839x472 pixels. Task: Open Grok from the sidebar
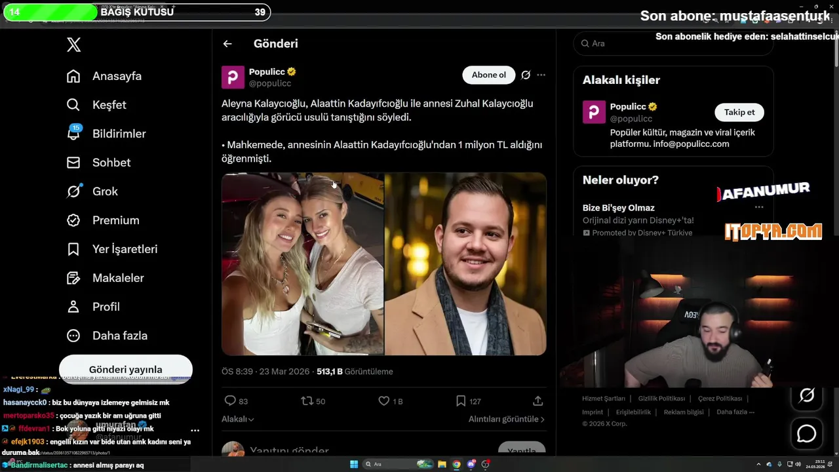[92, 191]
